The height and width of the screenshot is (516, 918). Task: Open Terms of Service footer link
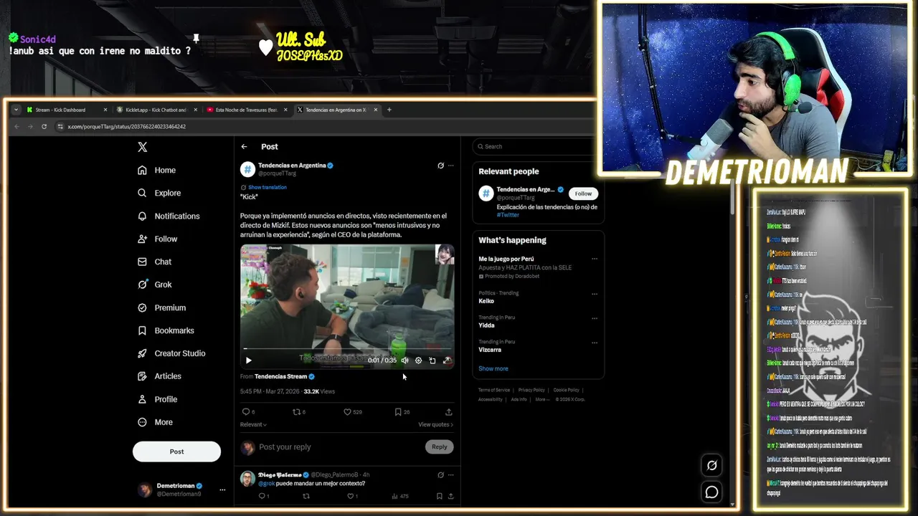493,390
